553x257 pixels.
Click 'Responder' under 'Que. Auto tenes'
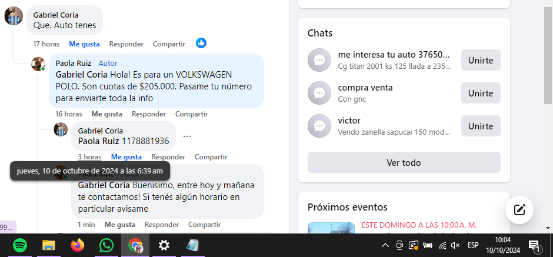pyautogui.click(x=126, y=44)
